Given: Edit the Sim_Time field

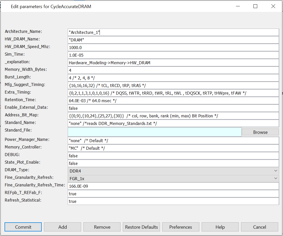Looking at the screenshot, I should 173,55.
